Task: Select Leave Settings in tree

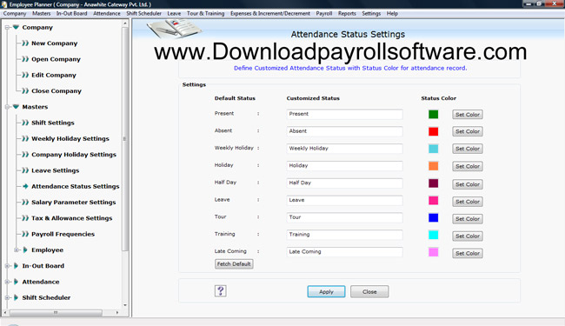Action: pyautogui.click(x=55, y=170)
